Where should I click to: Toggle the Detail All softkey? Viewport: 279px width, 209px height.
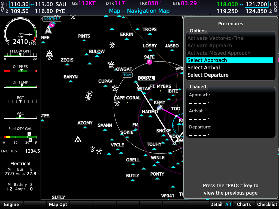coord(221,205)
